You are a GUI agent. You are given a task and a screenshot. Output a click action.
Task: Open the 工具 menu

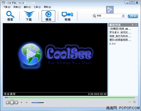click(x=37, y=7)
